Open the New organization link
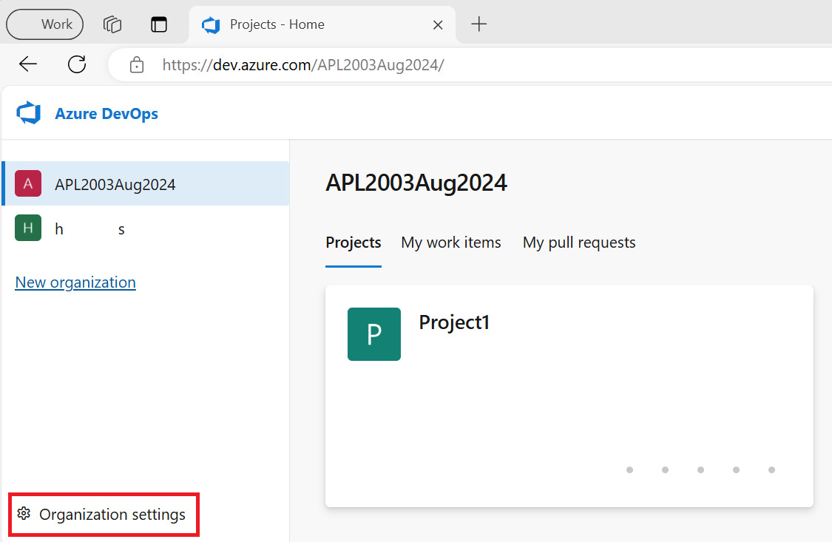 point(75,282)
